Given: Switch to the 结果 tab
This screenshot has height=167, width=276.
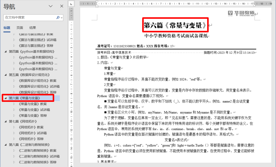Looking at the screenshot, I should tap(33, 28).
